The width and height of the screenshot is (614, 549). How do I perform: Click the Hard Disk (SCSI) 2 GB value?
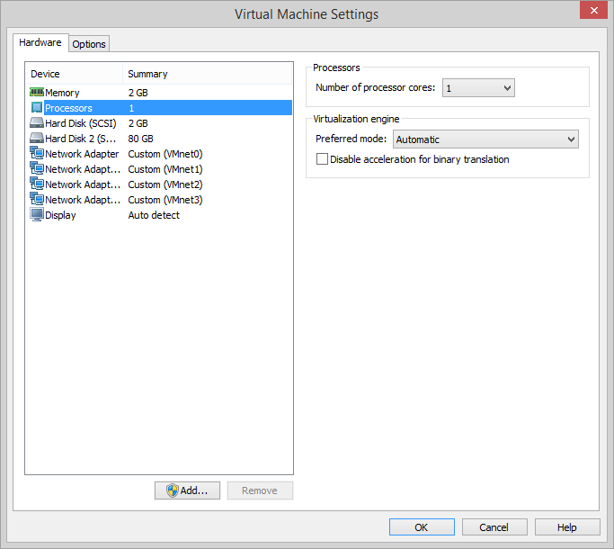click(x=138, y=123)
